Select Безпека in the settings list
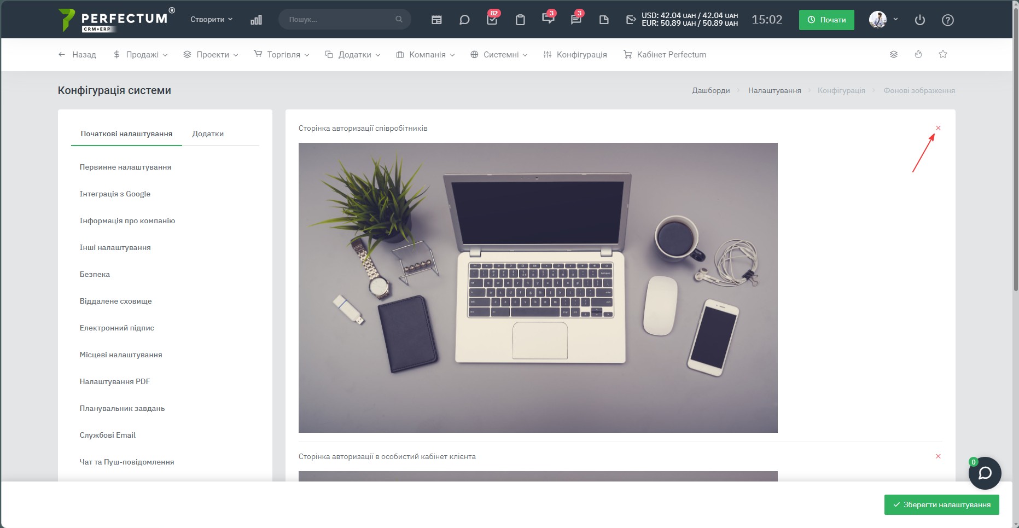The width and height of the screenshot is (1019, 528). [95, 274]
